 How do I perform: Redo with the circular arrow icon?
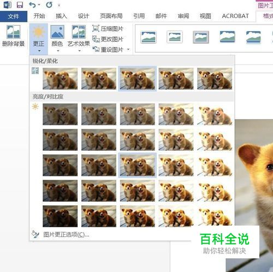(49, 5)
